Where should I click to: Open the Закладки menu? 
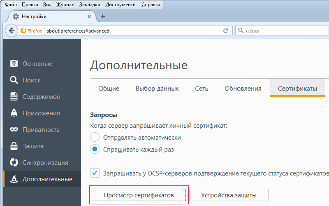90,5
